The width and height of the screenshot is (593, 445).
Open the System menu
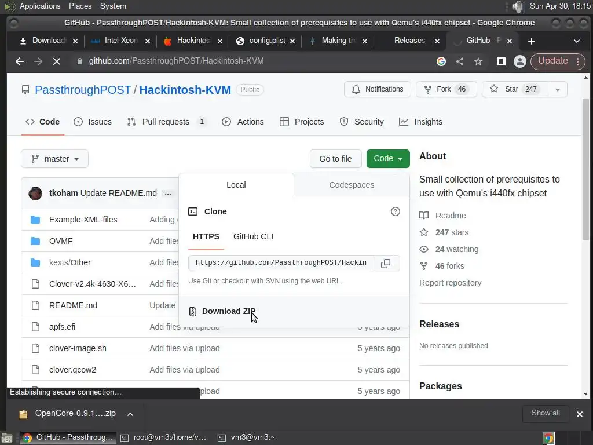coord(113,6)
